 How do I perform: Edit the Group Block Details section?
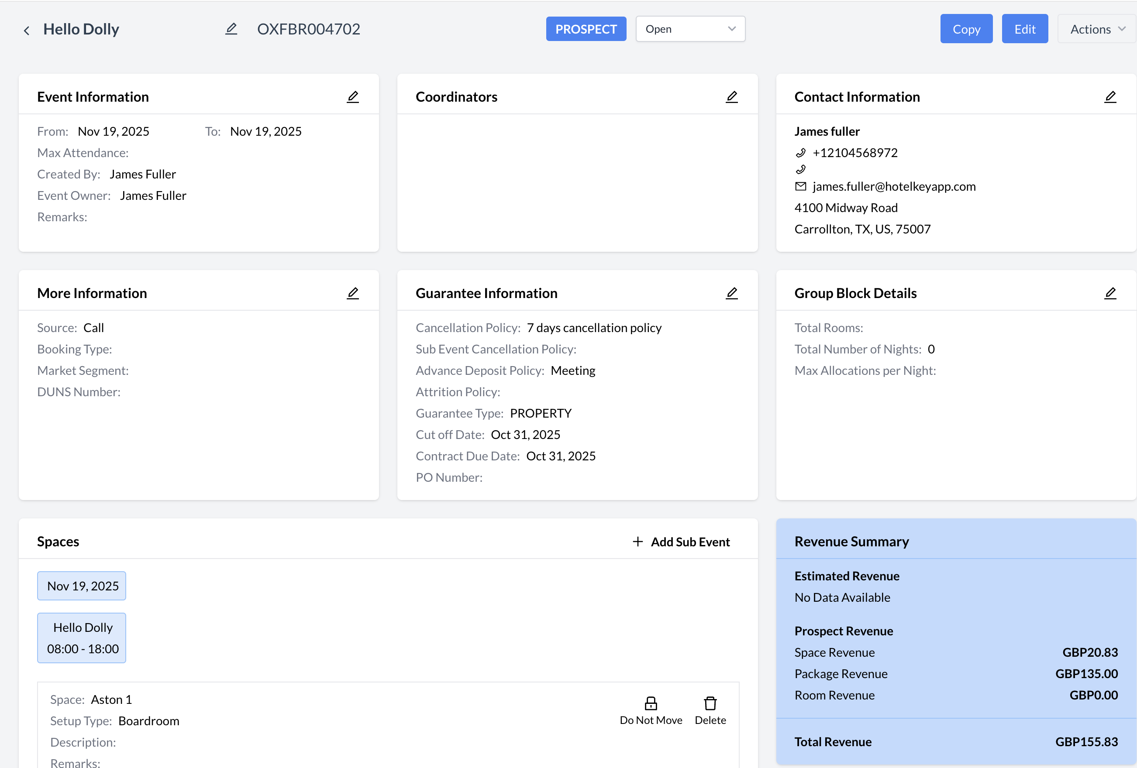pos(1110,293)
